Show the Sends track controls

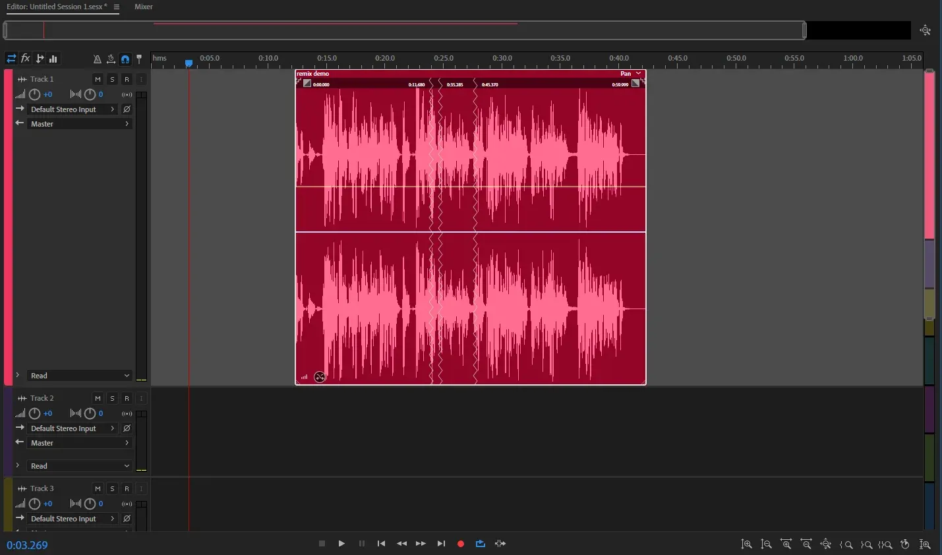click(40, 59)
